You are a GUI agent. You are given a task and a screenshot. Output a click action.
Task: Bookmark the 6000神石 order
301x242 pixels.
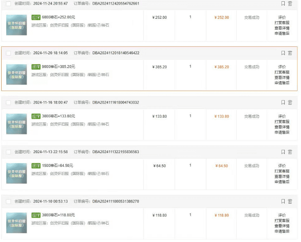pyautogui.click(x=283, y=3)
